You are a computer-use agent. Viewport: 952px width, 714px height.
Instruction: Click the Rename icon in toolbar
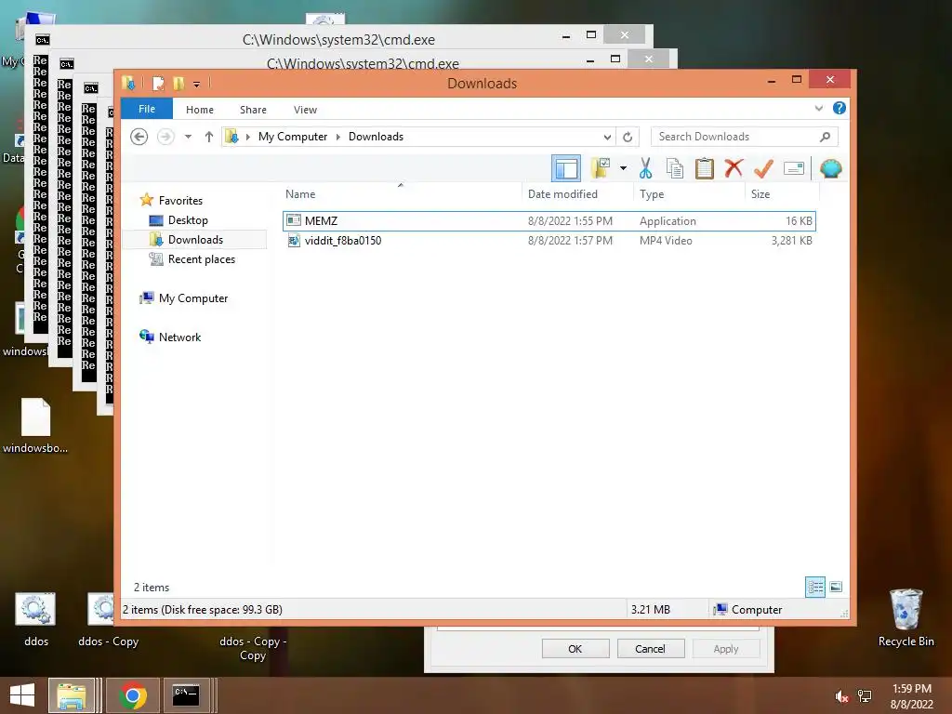pyautogui.click(x=794, y=168)
